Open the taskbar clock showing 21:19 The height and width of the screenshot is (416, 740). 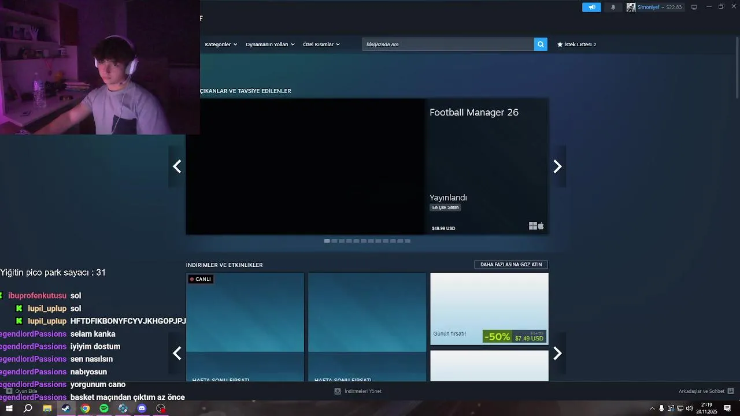706,408
